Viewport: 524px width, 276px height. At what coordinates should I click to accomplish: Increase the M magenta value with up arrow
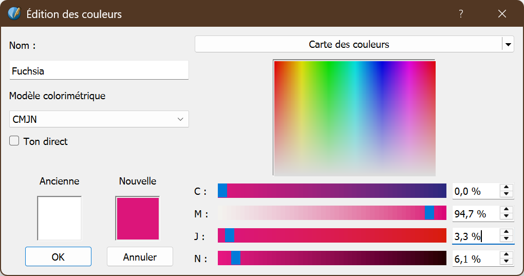click(x=507, y=210)
